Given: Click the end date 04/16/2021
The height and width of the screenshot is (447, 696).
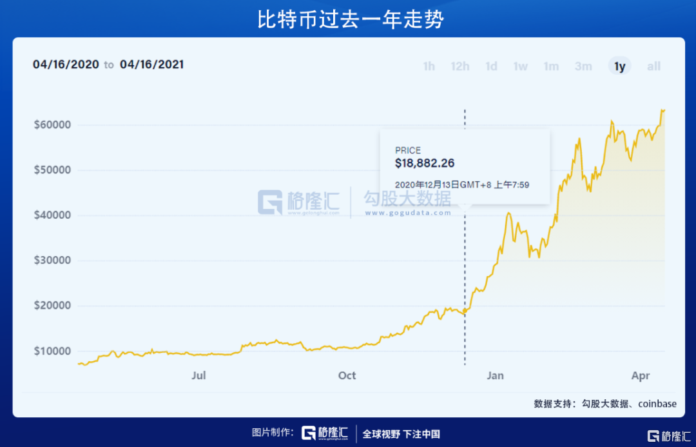Looking at the screenshot, I should [x=152, y=65].
